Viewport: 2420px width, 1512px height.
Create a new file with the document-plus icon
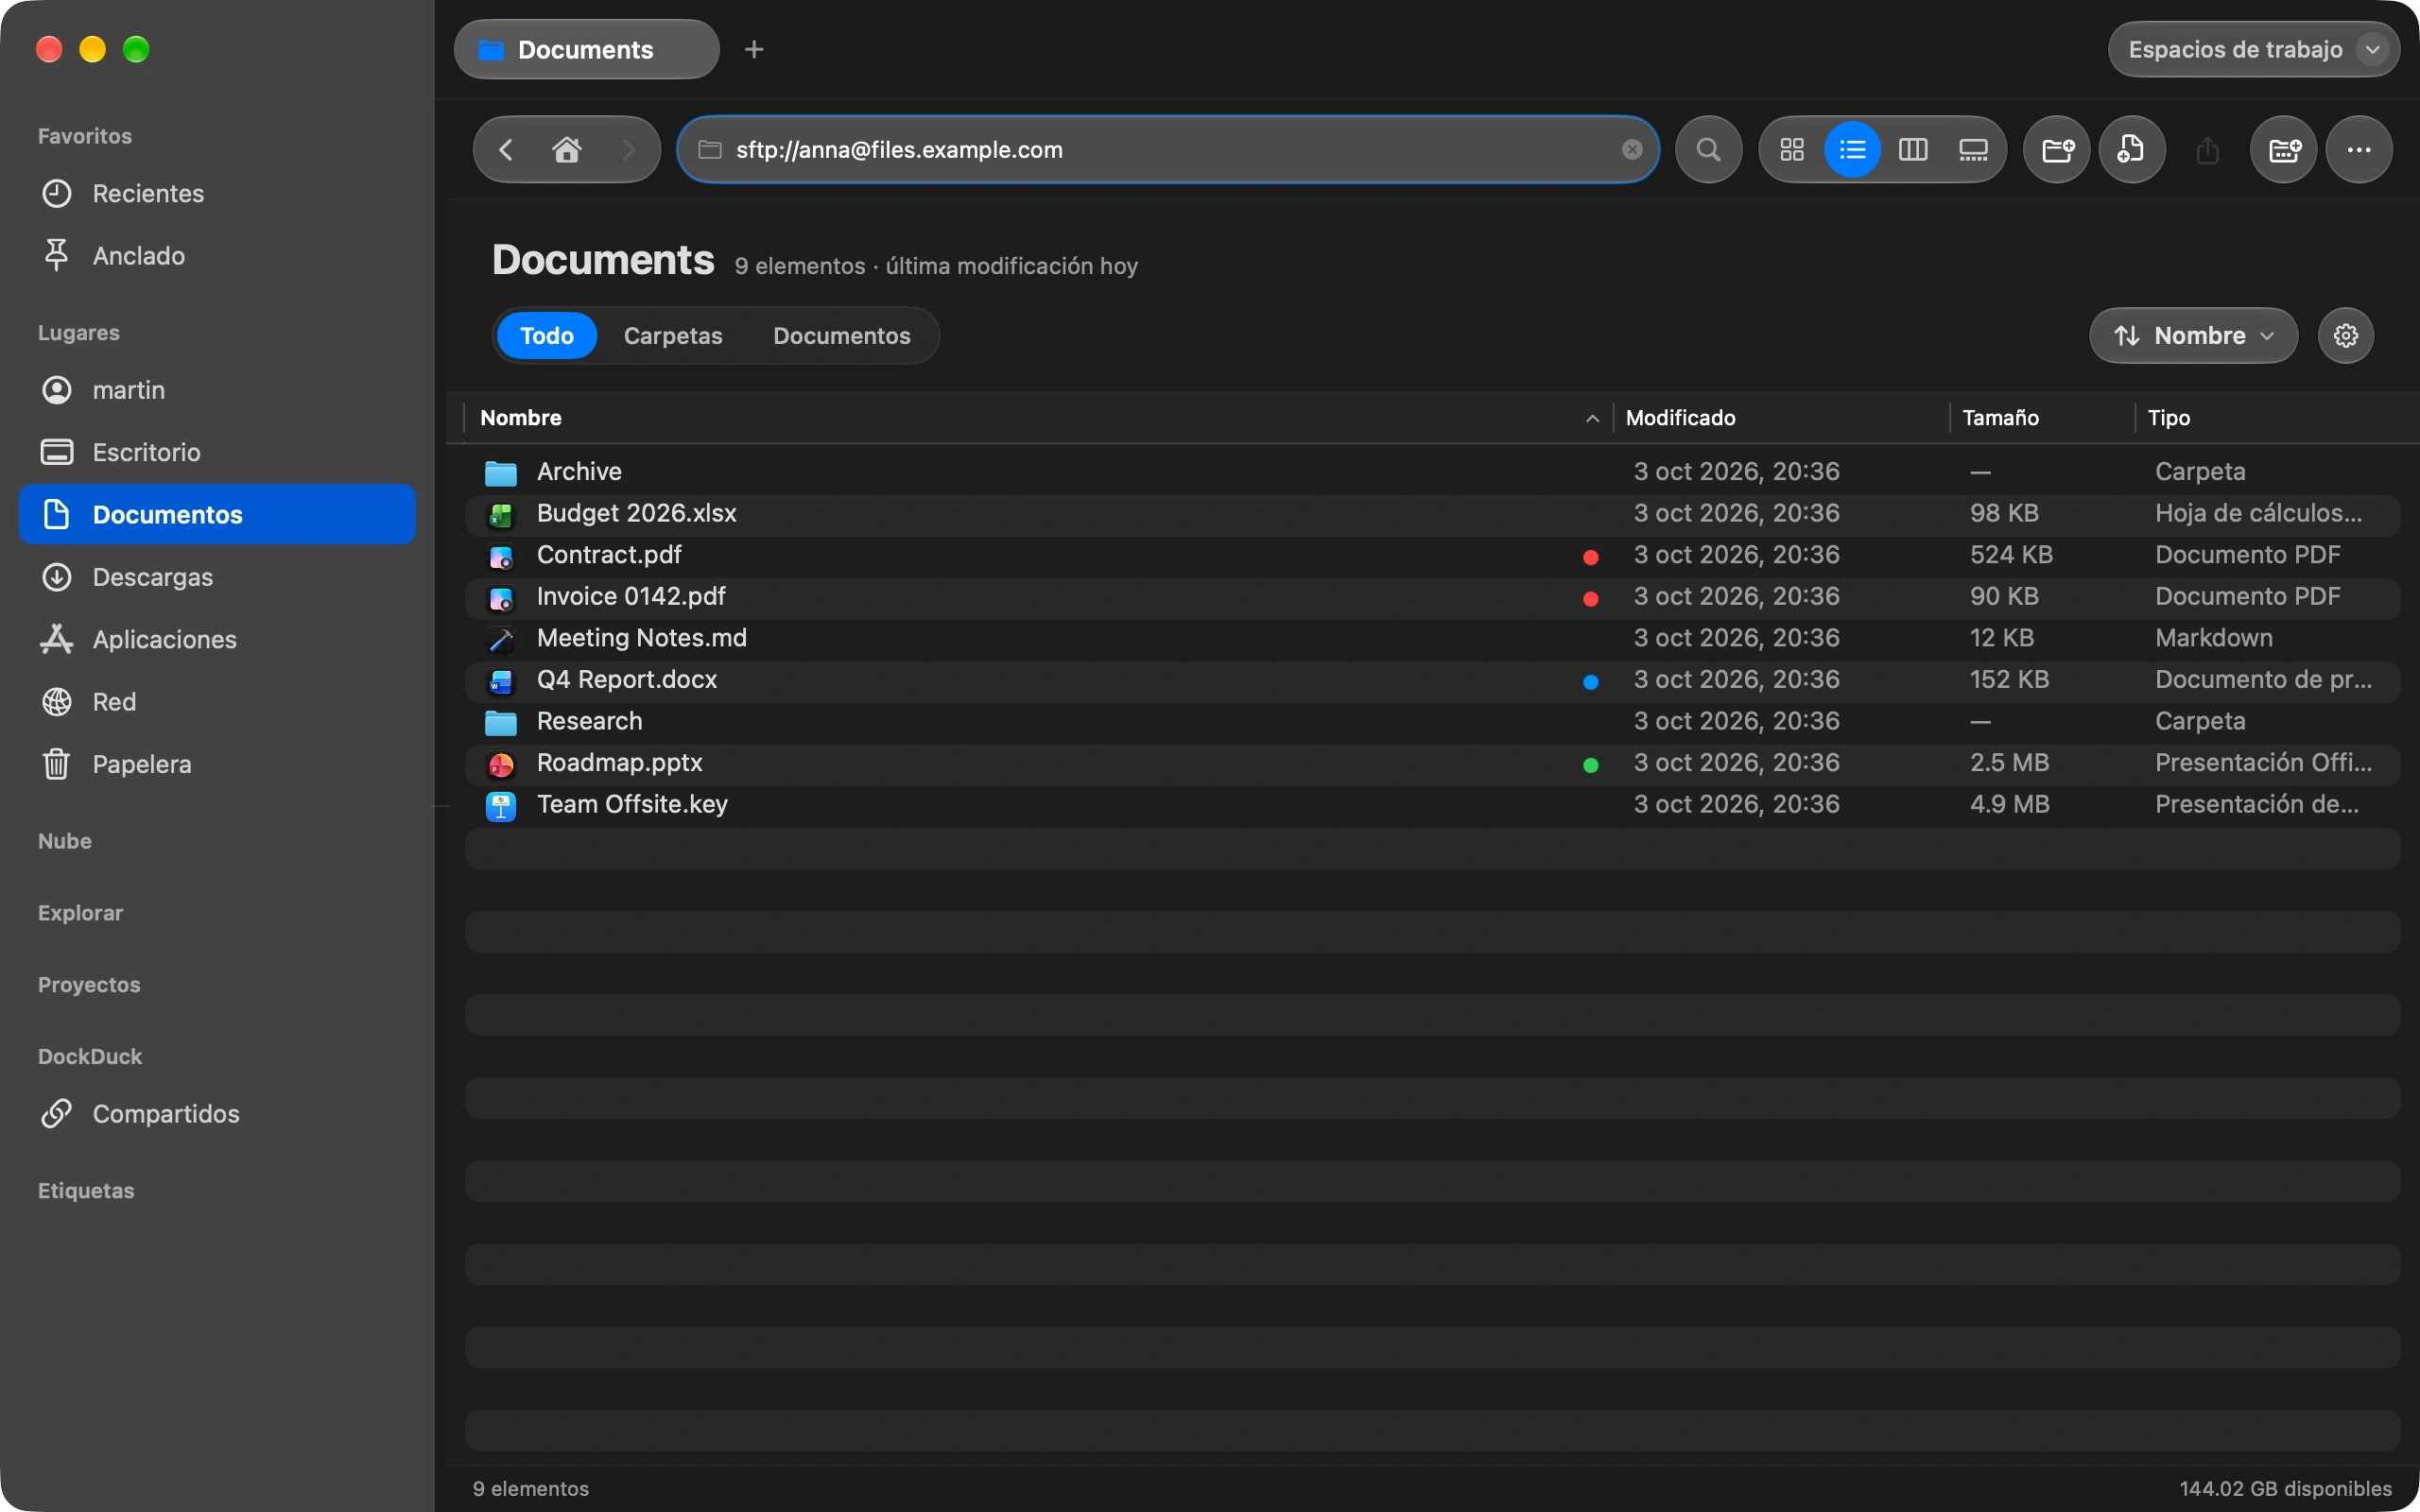coord(2131,150)
